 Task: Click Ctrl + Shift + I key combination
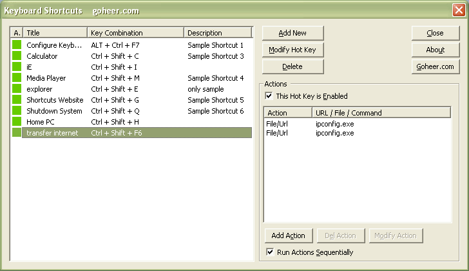(114, 67)
